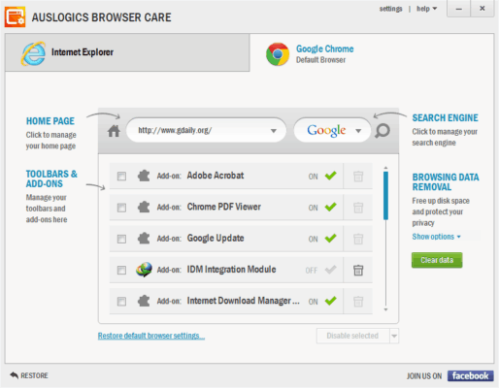499x388 pixels.
Task: Open the settings menu
Action: (390, 9)
